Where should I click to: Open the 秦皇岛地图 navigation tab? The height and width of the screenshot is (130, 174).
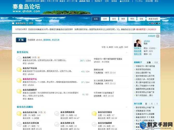tap(153, 19)
